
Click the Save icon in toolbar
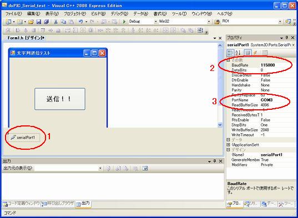coord(39,22)
